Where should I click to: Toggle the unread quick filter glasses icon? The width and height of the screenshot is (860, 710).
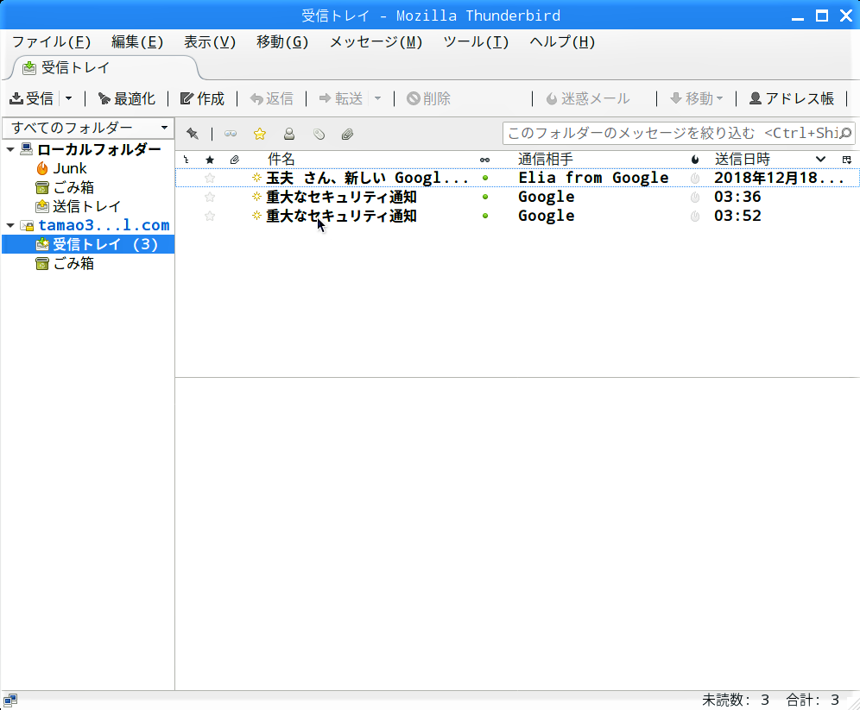(x=231, y=134)
